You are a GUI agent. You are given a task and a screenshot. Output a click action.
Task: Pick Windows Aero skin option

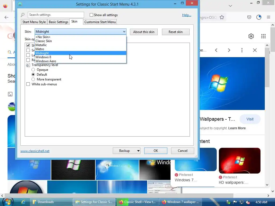coord(81,61)
